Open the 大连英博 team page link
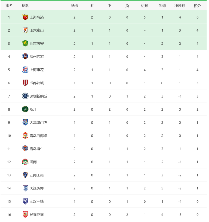Image resolution: width=209 pixels, height=222 pixels. coord(37,188)
